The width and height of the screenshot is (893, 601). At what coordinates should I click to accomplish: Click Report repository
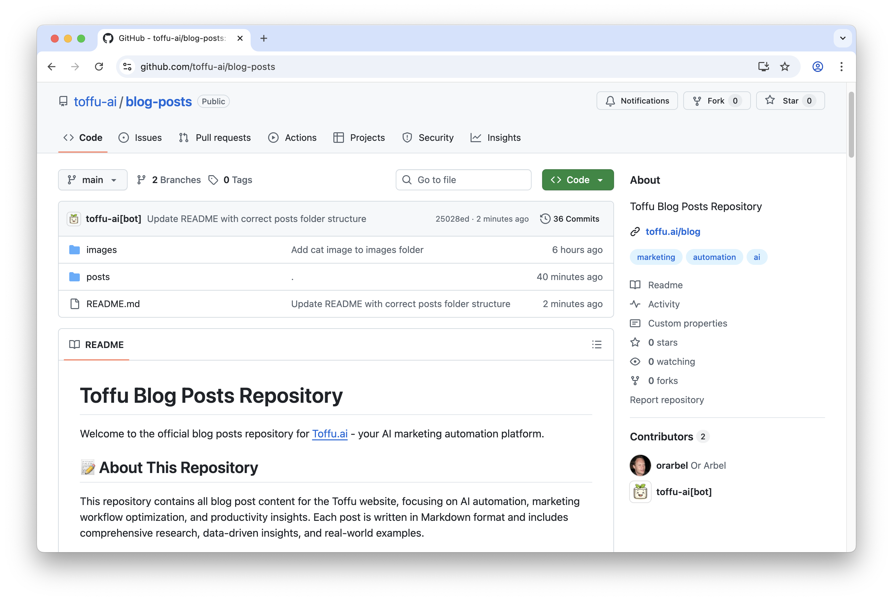[666, 399]
